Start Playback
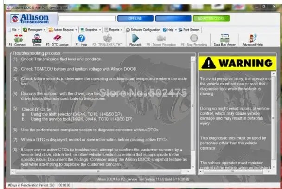 click(135, 40)
